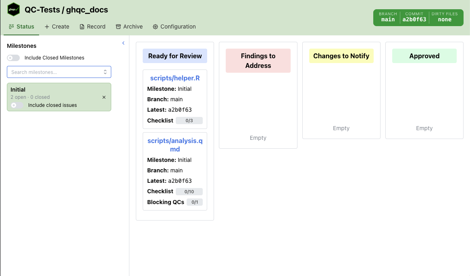This screenshot has width=470, height=276.
Task: Open the milestones search dropdown arrows
Action: click(105, 72)
